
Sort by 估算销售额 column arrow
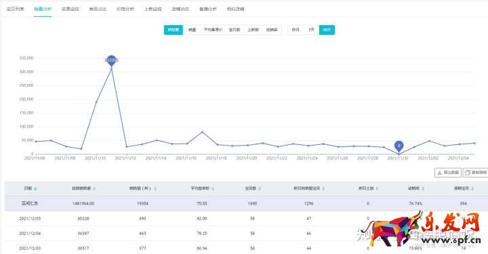94,189
